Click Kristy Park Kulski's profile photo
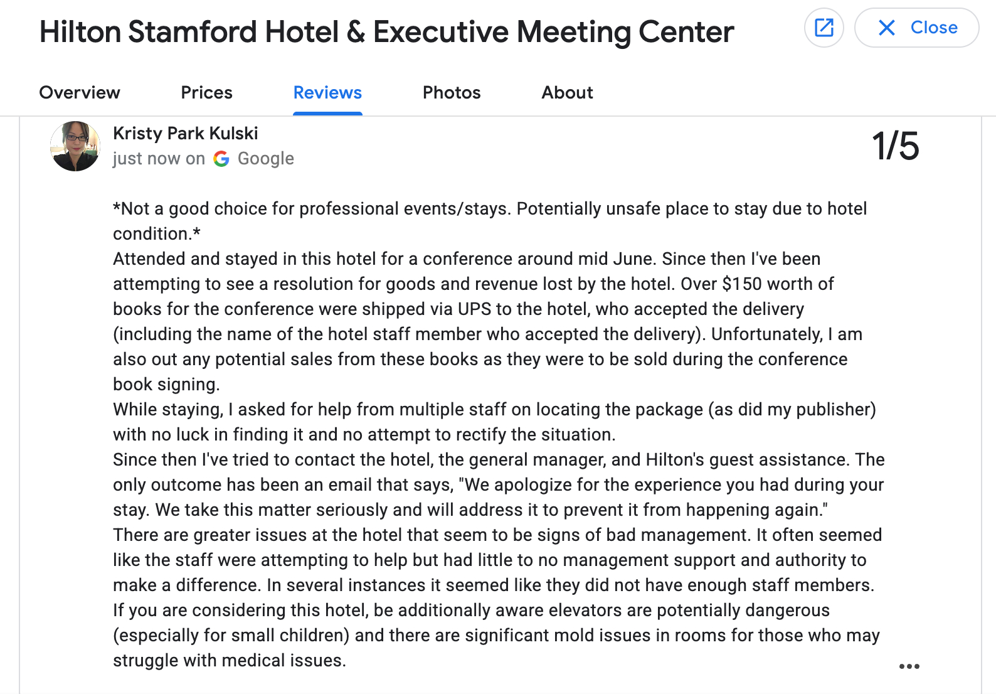Viewport: 996px width, 694px height. 75,146
